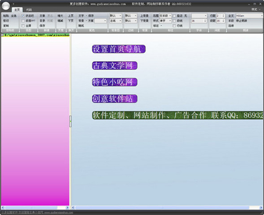The height and width of the screenshot is (215, 264).
Task: Click the 停止朗读 stop reading button
Action: point(241,21)
